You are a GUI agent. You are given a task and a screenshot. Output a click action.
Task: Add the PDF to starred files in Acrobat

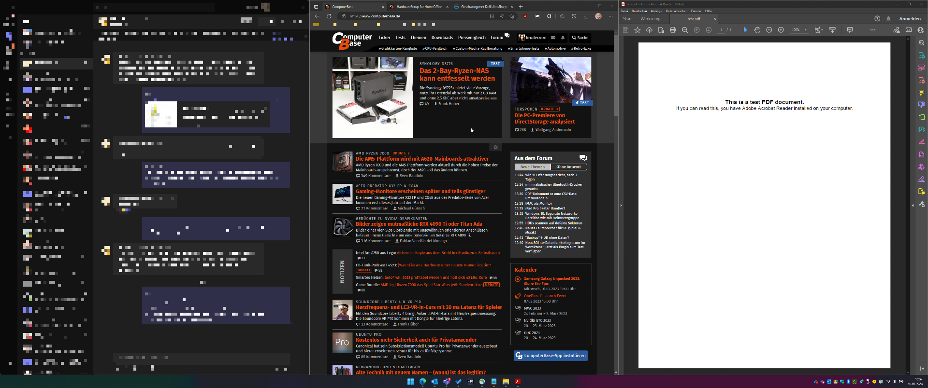click(x=638, y=30)
